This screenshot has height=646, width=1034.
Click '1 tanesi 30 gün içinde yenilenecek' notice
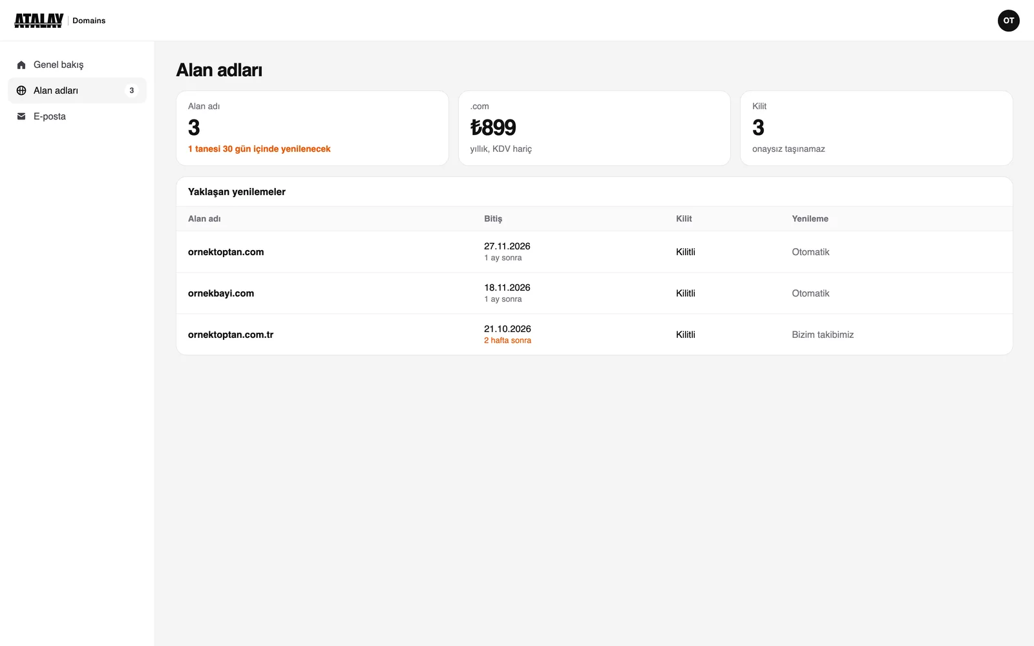pos(259,149)
